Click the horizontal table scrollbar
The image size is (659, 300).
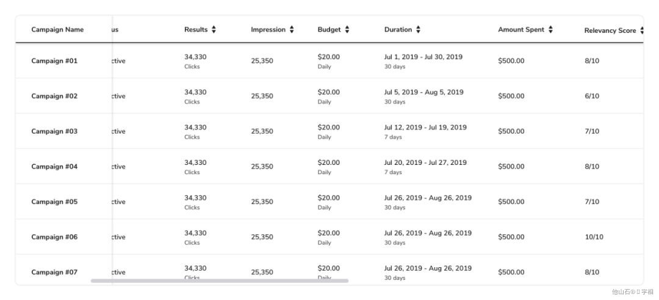point(220,281)
